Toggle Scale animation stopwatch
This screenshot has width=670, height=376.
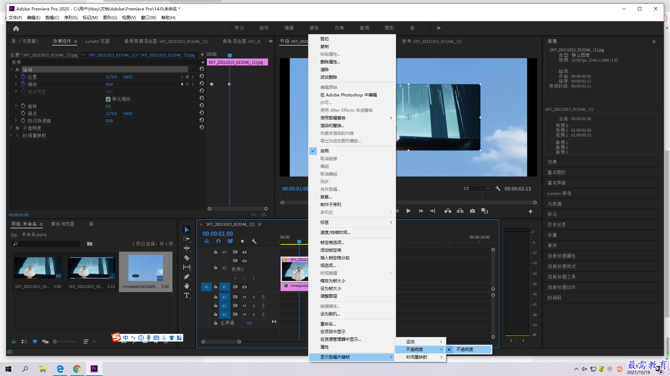pos(23,84)
